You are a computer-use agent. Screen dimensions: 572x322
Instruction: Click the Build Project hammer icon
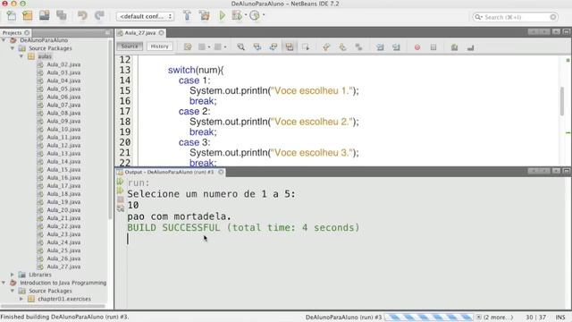click(187, 16)
